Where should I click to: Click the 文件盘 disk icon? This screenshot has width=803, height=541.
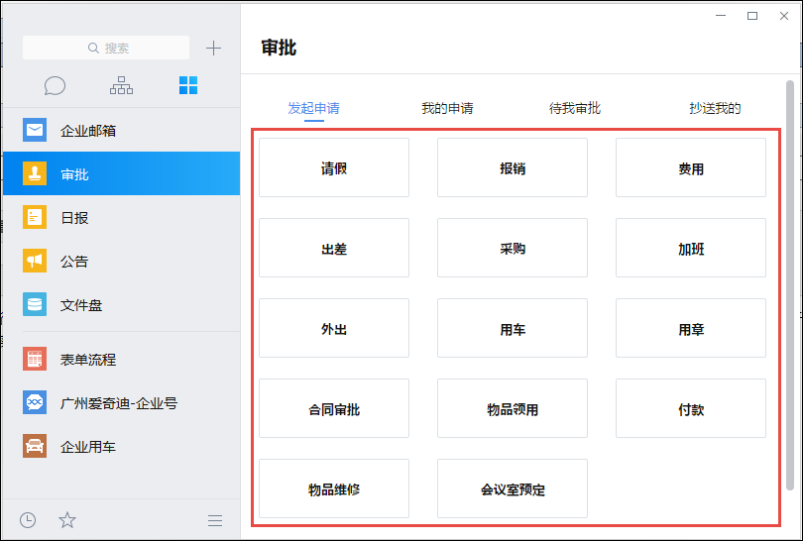35,304
